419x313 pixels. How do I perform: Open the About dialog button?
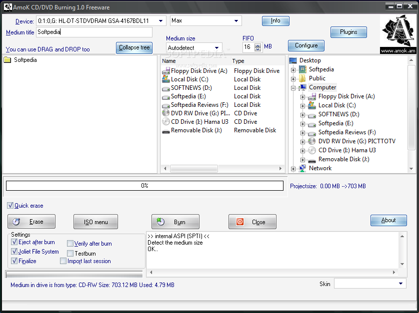point(388,221)
